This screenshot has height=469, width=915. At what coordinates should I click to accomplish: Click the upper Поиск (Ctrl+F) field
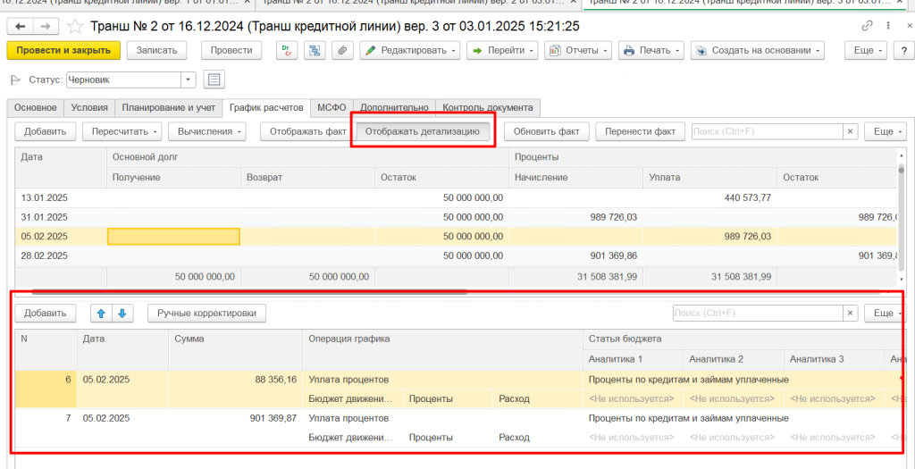pyautogui.click(x=768, y=131)
